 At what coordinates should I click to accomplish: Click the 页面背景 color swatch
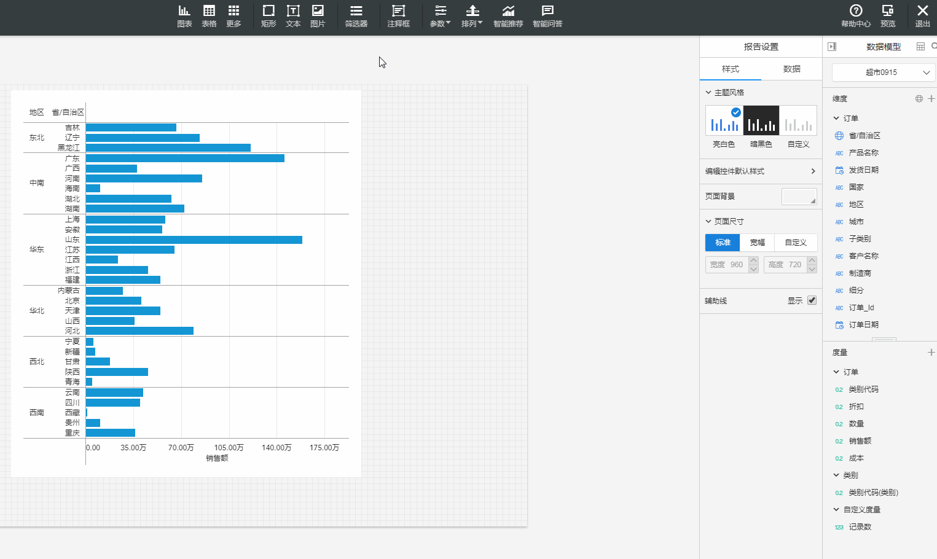coord(799,197)
